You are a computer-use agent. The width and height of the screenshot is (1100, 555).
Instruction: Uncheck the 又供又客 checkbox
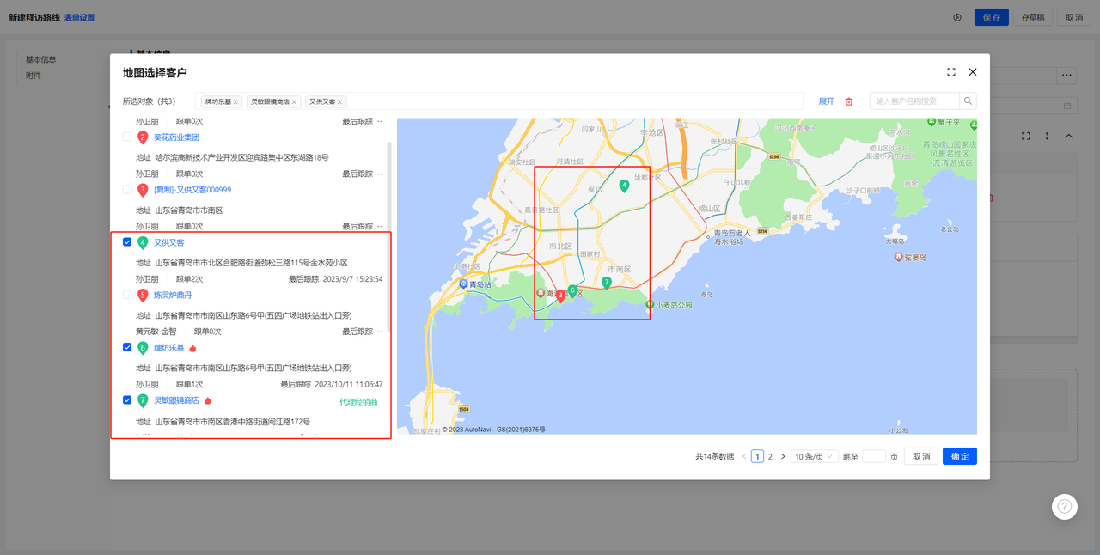pos(127,242)
